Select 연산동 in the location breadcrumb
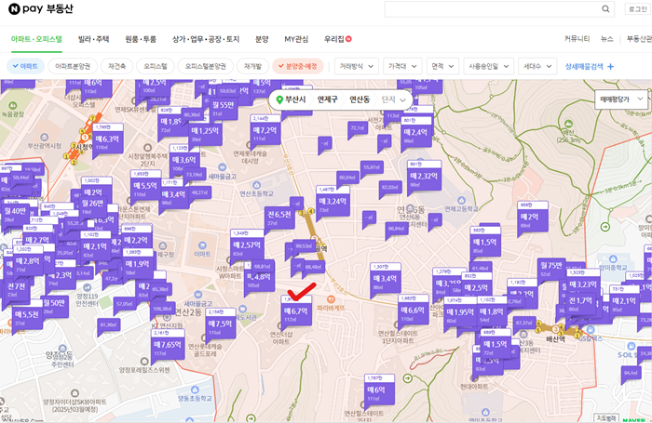This screenshot has height=423, width=652. click(360, 99)
